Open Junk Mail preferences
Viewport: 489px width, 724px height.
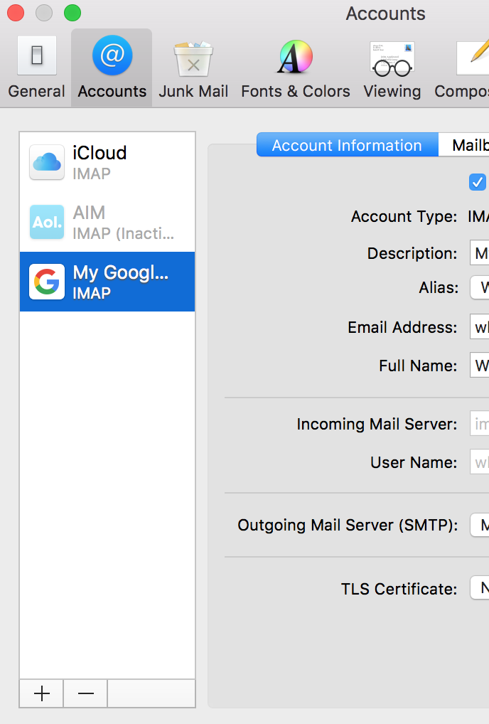pos(193,68)
